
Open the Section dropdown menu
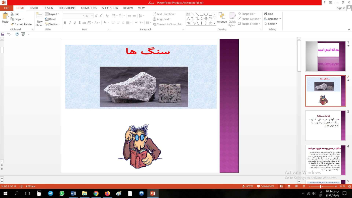click(53, 24)
